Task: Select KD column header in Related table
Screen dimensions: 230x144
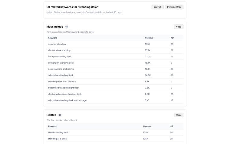Action: pyautogui.click(x=171, y=126)
